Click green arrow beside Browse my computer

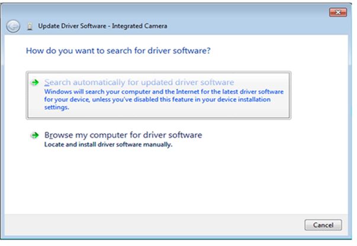[35, 135]
